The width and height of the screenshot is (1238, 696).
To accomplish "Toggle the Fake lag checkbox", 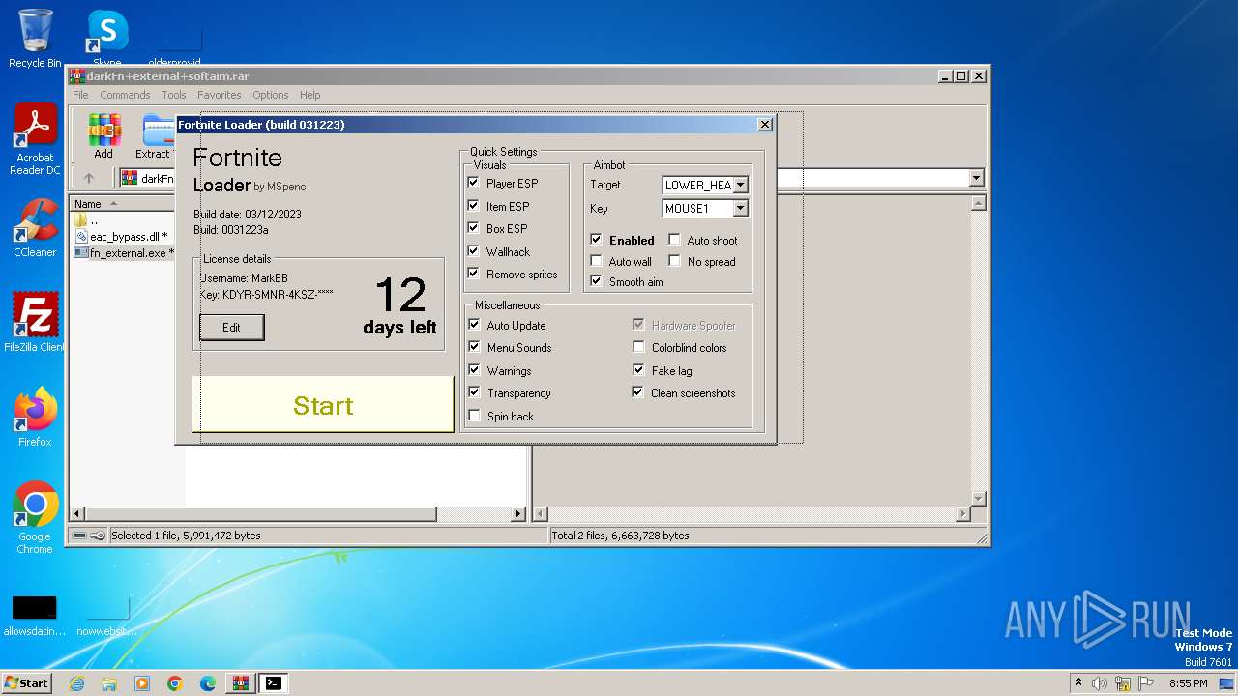I will click(x=638, y=370).
